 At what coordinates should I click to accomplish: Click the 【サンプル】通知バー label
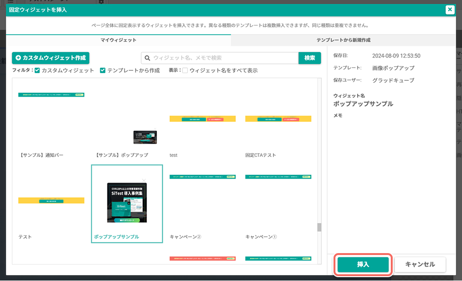(x=41, y=155)
